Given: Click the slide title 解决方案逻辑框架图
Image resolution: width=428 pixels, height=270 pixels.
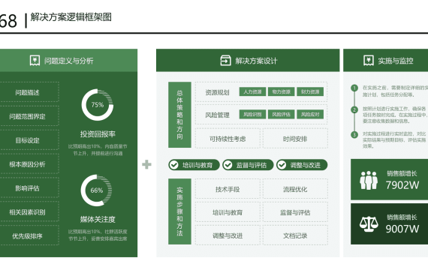Looking at the screenshot, I should (x=71, y=17).
